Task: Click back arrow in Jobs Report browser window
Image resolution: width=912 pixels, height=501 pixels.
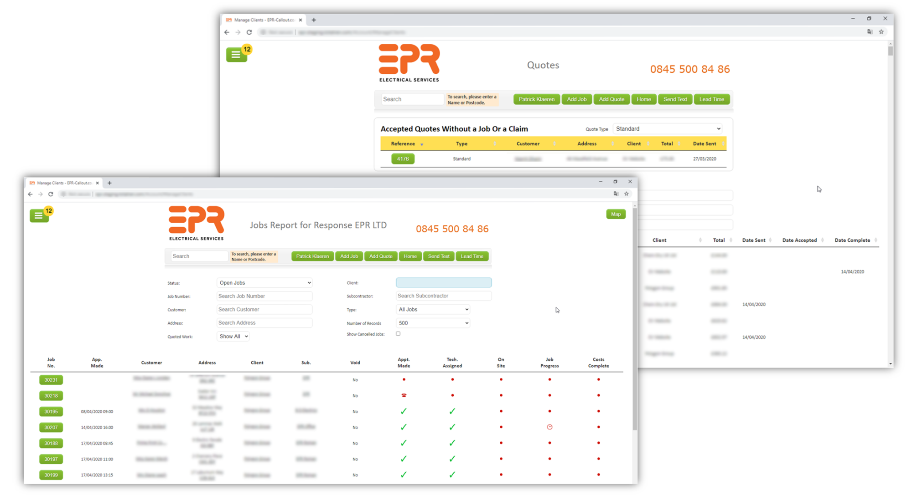Action: click(30, 194)
